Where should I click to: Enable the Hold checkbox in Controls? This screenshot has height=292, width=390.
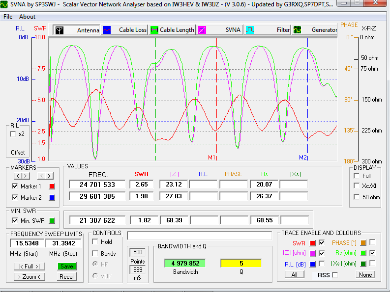coord(95,242)
